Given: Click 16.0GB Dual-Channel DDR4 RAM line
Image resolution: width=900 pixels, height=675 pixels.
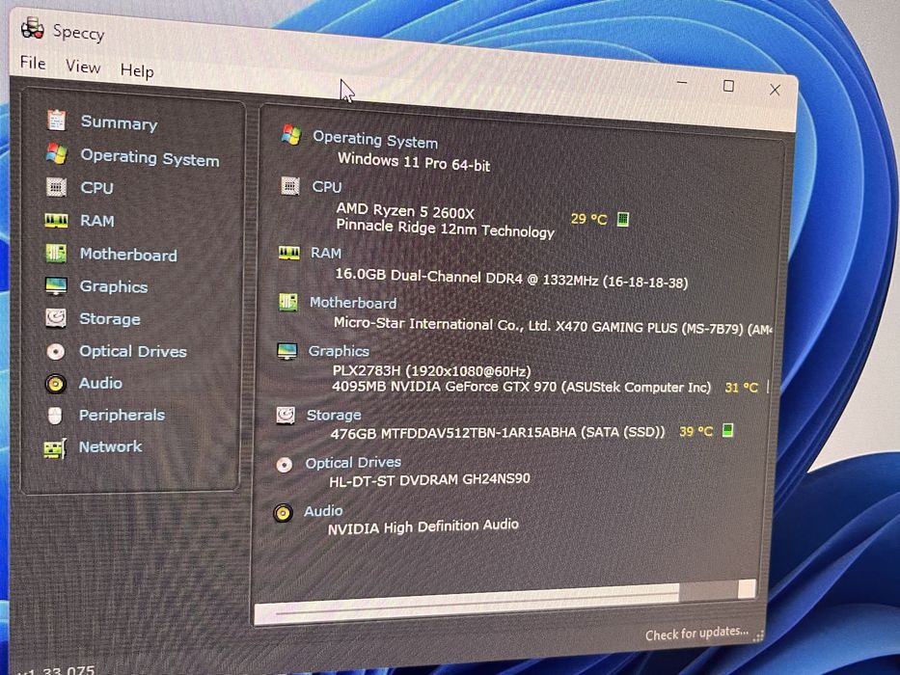Looking at the screenshot, I should [511, 278].
